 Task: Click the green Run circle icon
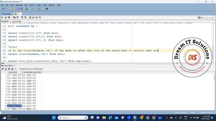(x=26, y=9)
